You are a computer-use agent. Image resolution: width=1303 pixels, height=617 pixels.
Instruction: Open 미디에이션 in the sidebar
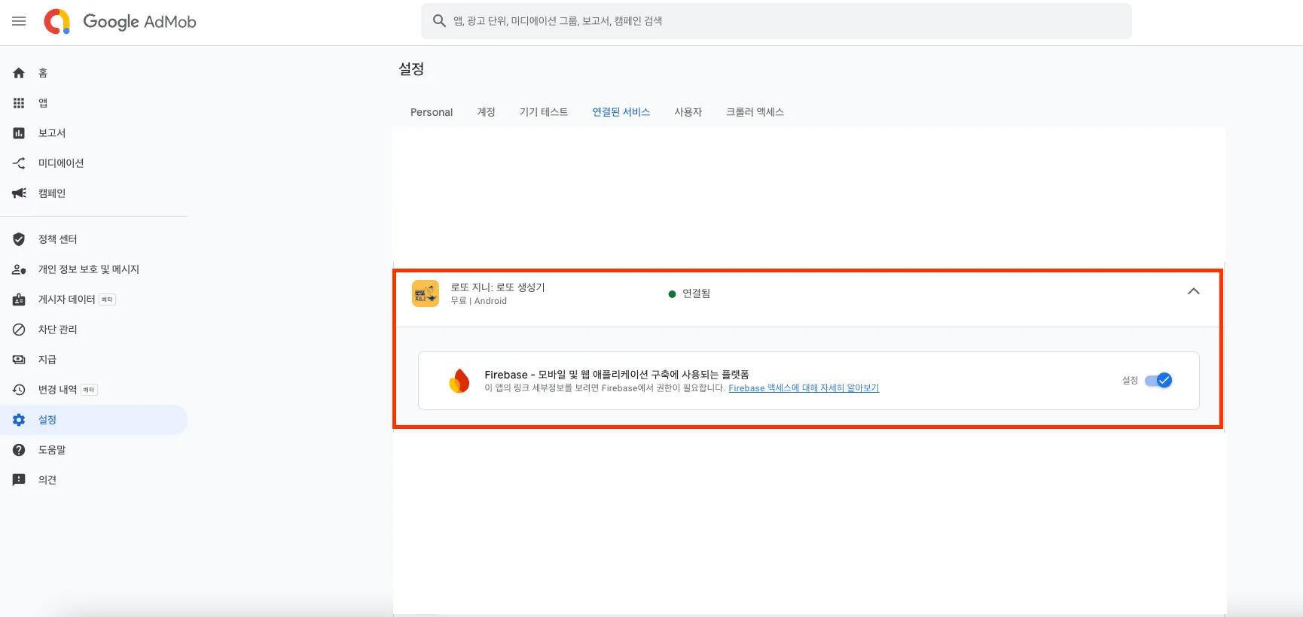61,163
